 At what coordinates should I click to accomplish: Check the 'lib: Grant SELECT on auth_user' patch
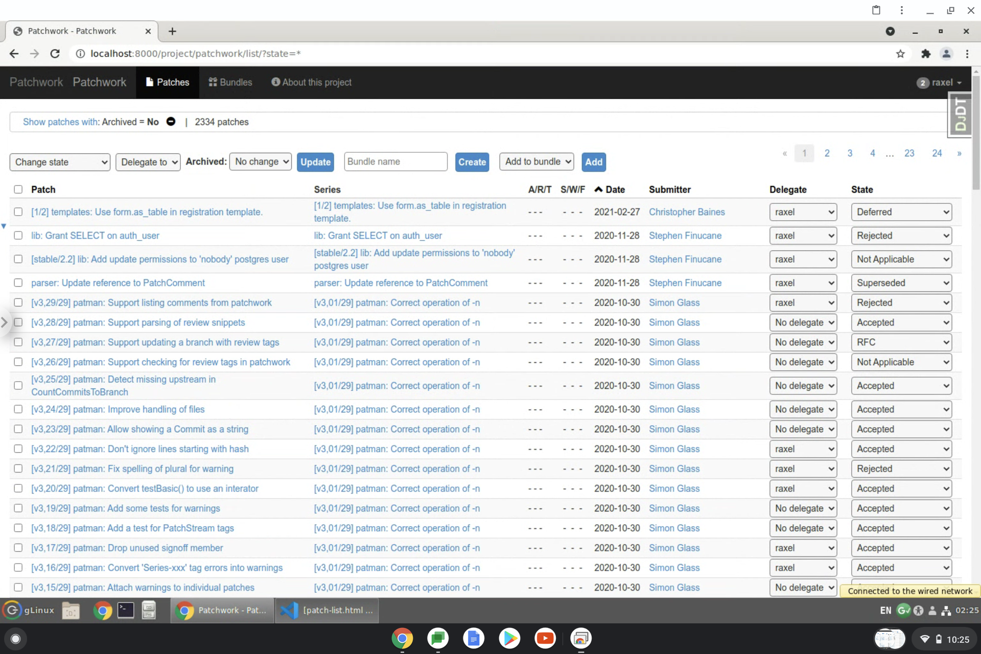tap(18, 236)
